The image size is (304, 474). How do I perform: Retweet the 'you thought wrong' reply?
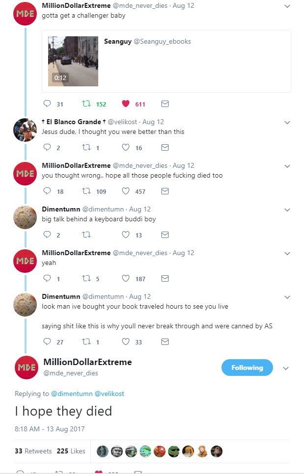click(87, 191)
